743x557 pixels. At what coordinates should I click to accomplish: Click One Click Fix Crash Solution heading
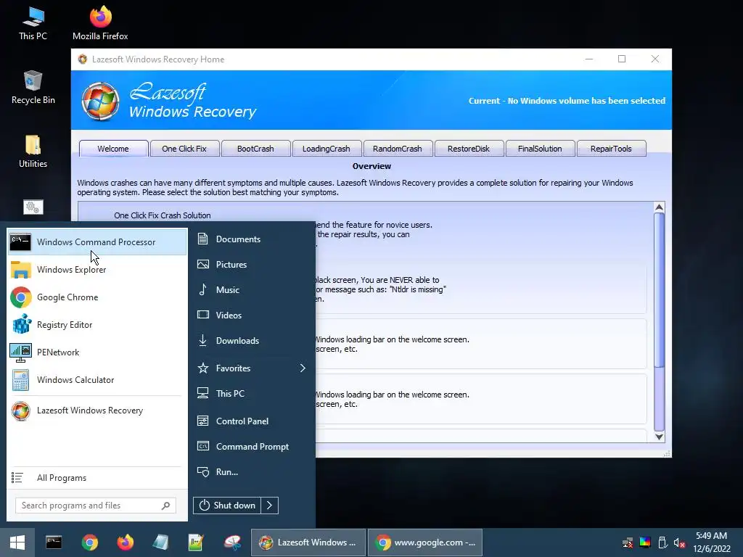click(x=163, y=215)
